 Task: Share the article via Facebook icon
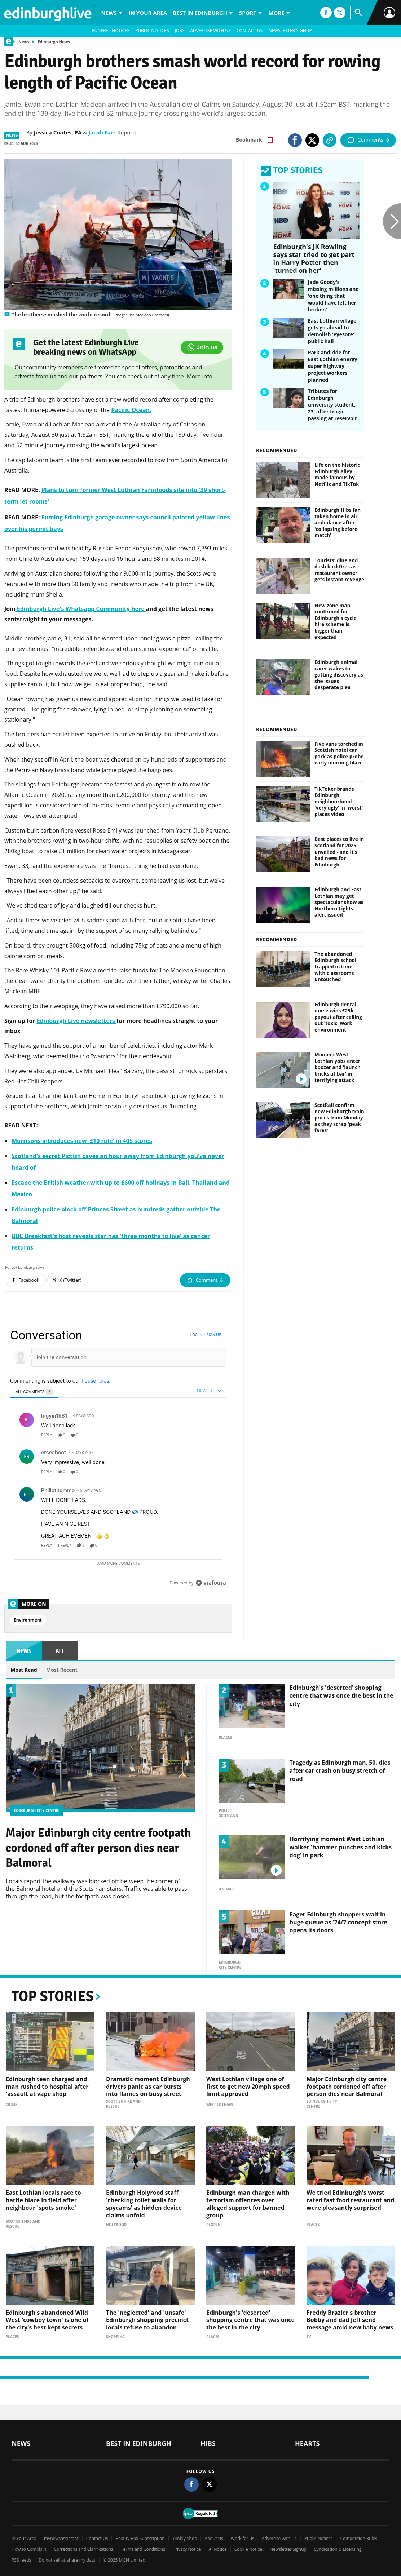[295, 140]
